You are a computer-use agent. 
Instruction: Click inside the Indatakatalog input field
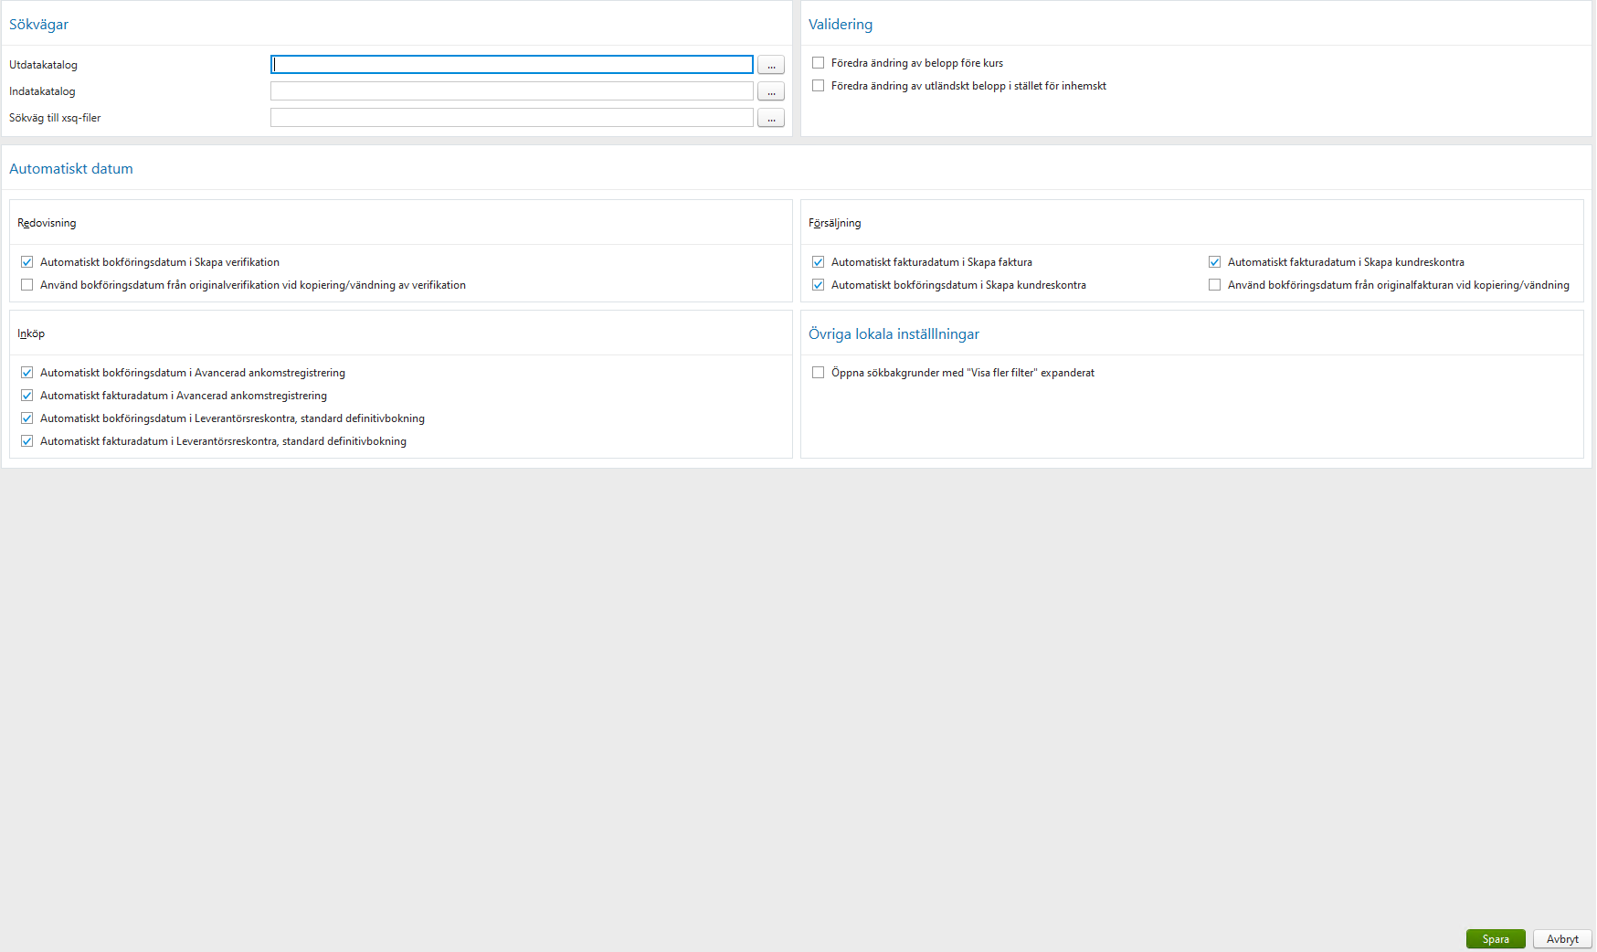(x=510, y=90)
